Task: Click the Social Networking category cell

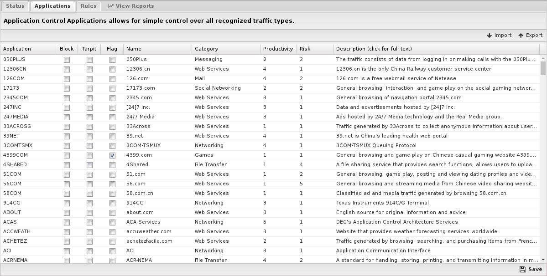Action: [226, 88]
